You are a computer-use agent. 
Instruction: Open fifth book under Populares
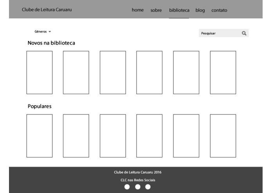[x=186, y=136]
